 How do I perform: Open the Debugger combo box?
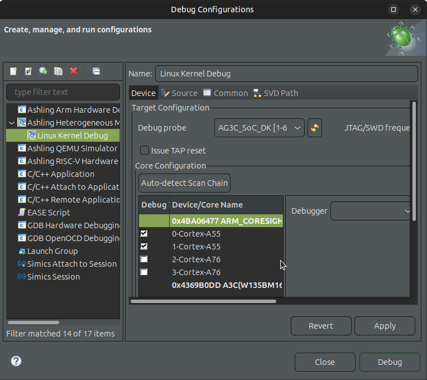[x=371, y=211]
